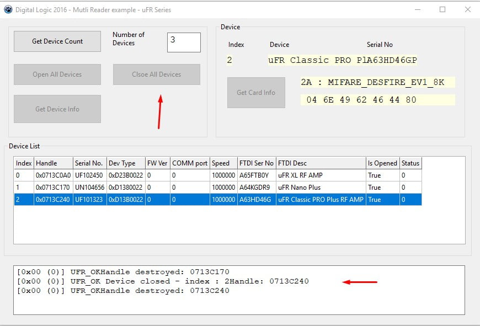This screenshot has height=326, width=480.
Task: Select the row with handle 0x0713C170
Action: pyautogui.click(x=217, y=188)
